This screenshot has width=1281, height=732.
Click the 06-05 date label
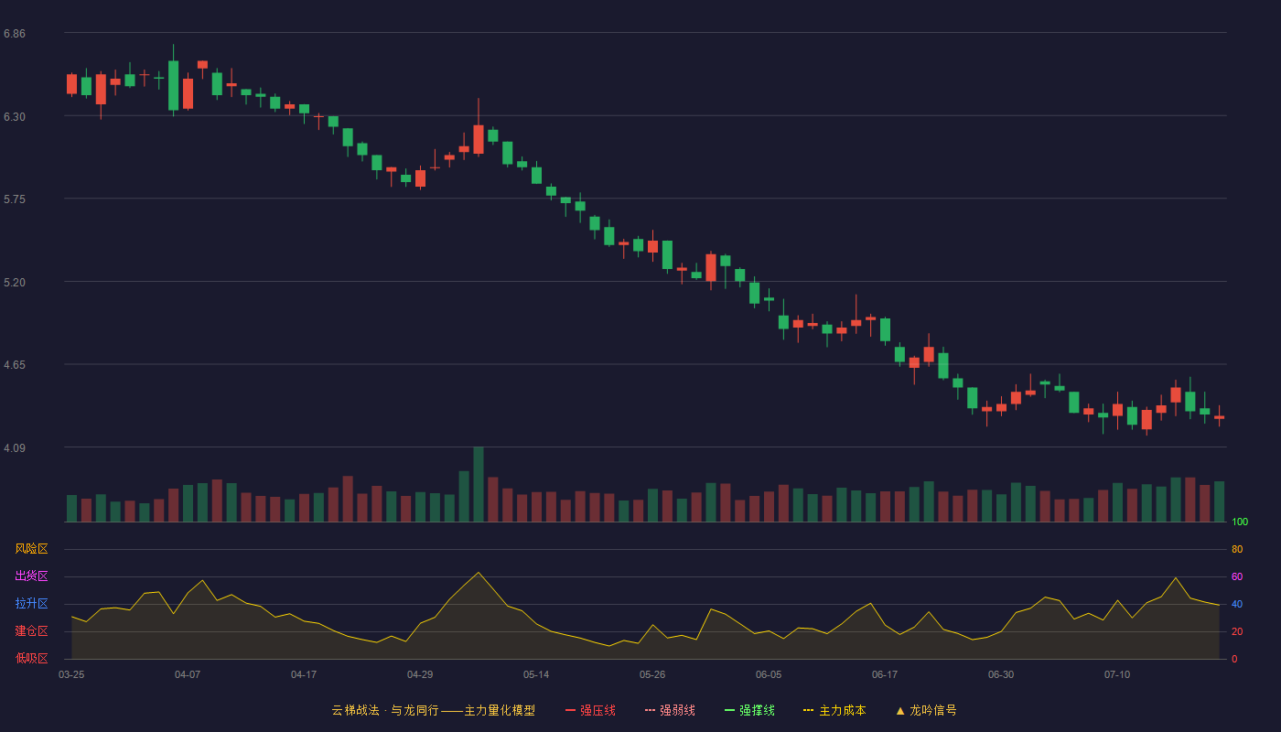(769, 674)
